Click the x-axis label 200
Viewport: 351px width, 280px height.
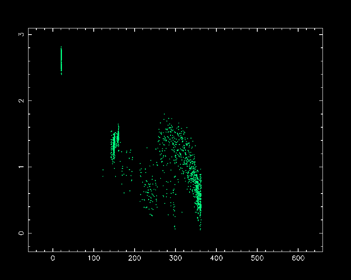click(135, 258)
